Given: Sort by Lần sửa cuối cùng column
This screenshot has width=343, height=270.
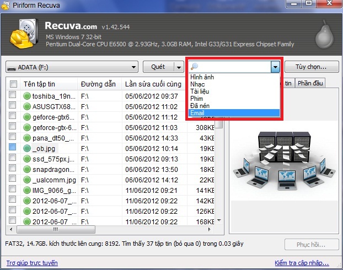Looking at the screenshot, I should click(x=154, y=84).
